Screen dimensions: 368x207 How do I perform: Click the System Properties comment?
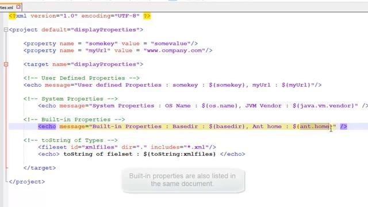coord(71,99)
